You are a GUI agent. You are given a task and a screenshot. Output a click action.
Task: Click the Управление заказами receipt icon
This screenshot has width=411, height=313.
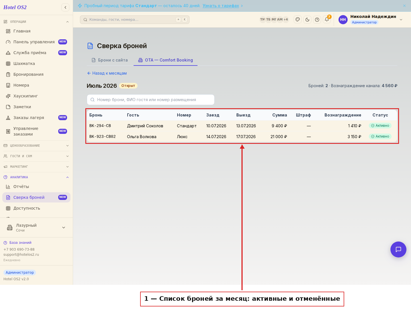[x=8, y=131]
